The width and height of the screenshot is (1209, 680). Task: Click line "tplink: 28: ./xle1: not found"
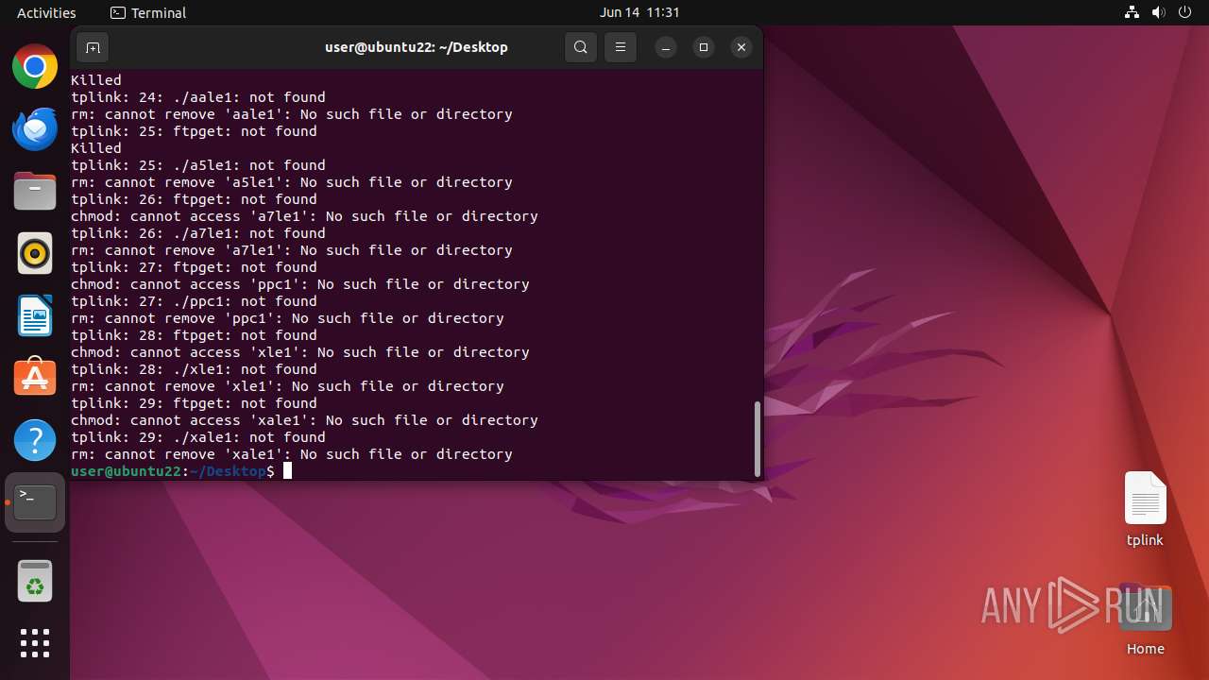click(x=194, y=369)
